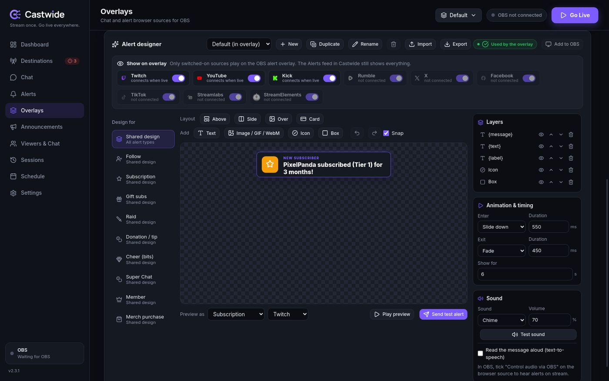Toggle YouTube alerts on overlay
Screen dimensions: 609x381
coord(254,78)
